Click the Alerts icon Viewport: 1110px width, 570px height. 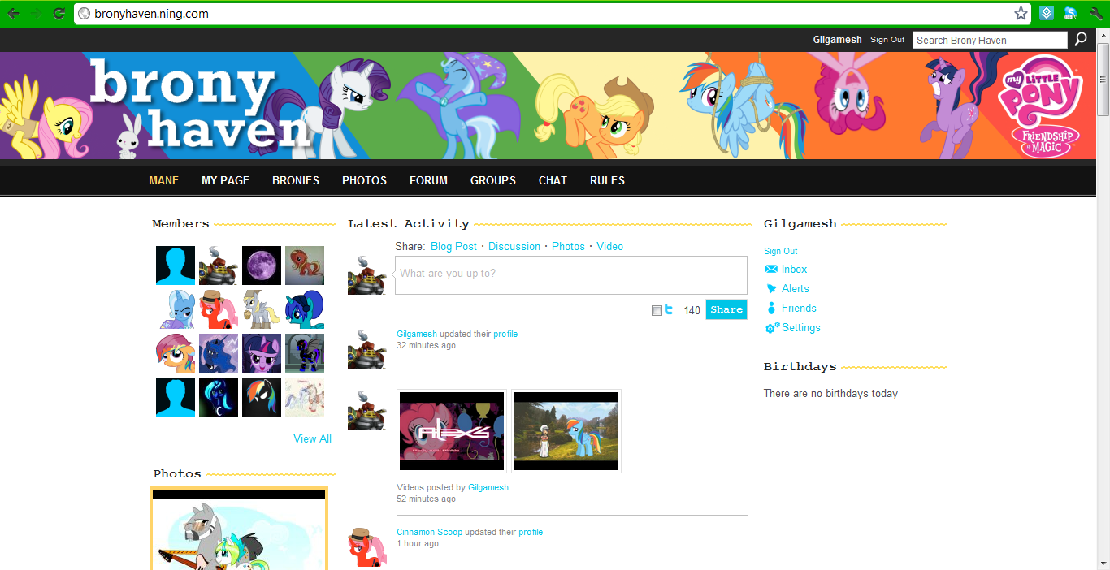771,288
